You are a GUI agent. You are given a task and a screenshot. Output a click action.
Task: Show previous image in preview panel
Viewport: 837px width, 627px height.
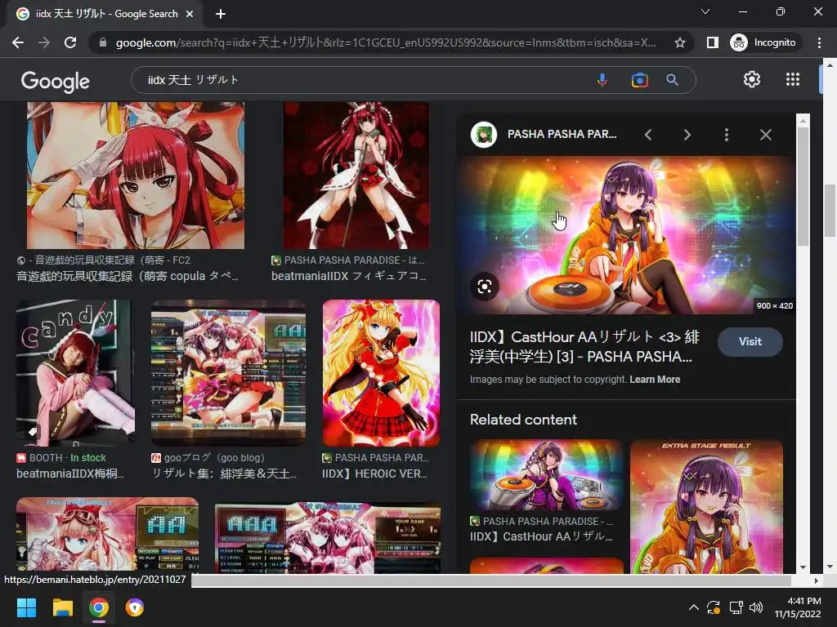point(648,135)
